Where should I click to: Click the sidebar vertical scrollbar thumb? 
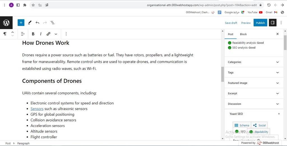(x=285, y=43)
